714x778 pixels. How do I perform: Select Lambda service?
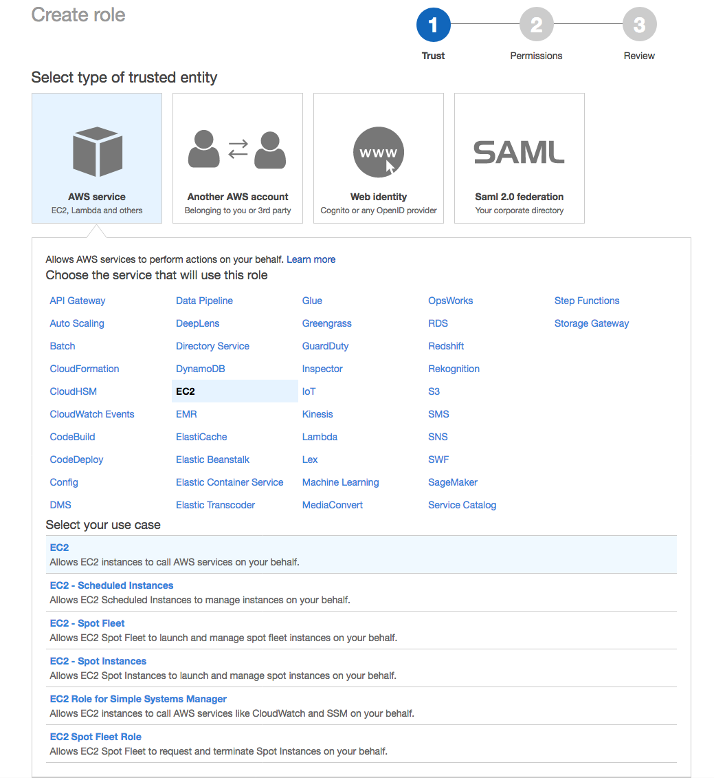(x=320, y=437)
